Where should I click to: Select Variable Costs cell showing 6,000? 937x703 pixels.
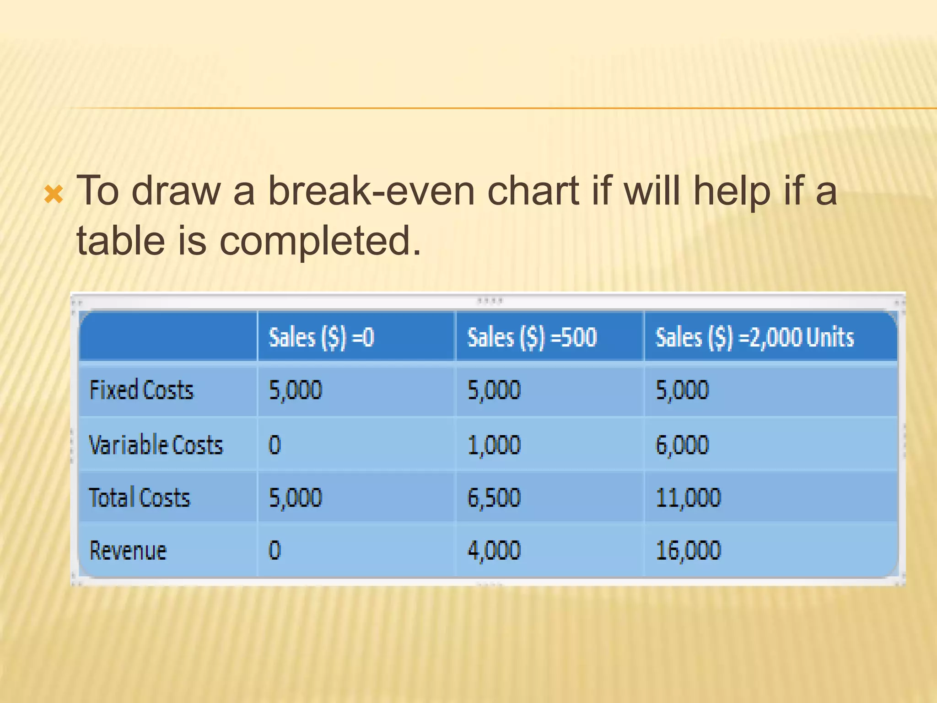pyautogui.click(x=682, y=444)
